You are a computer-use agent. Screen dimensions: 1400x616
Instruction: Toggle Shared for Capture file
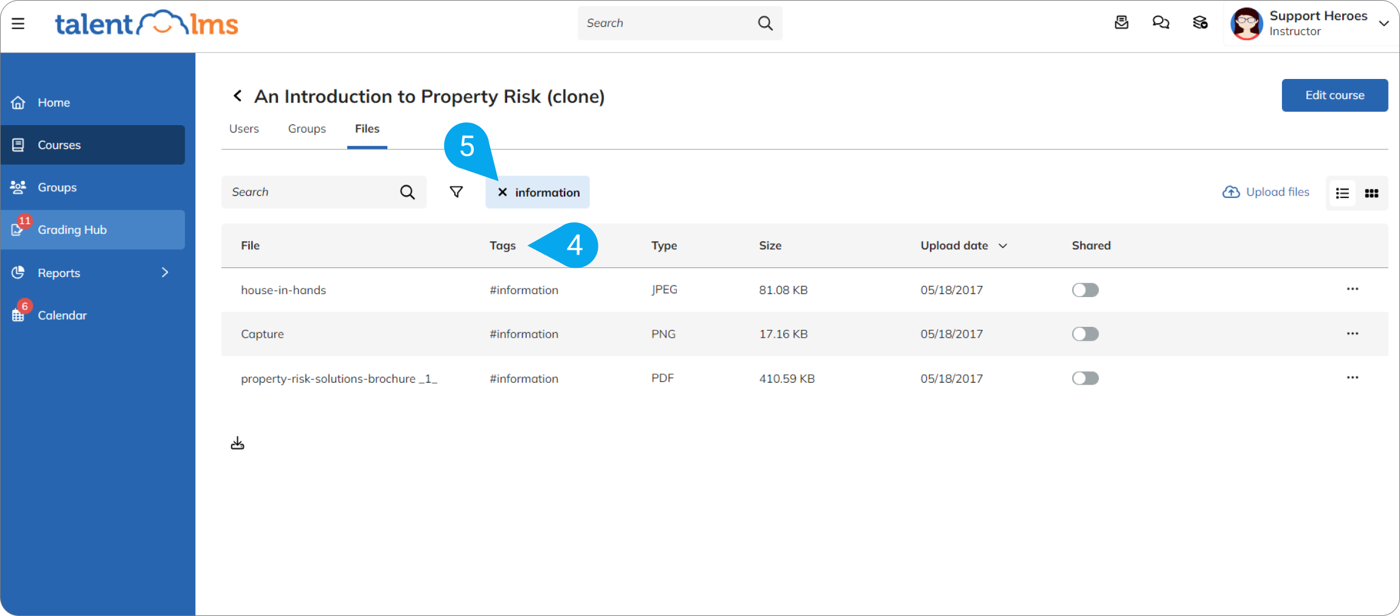(x=1086, y=334)
